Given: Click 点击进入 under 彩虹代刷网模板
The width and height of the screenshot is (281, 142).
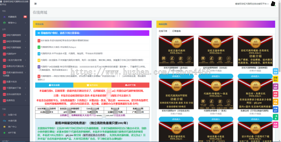Looking at the screenshot, I should [255, 76].
